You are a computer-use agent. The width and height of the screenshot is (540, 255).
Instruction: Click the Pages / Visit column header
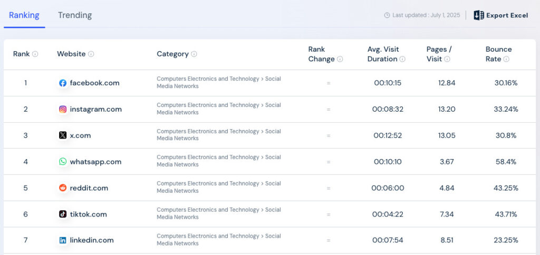coord(439,54)
